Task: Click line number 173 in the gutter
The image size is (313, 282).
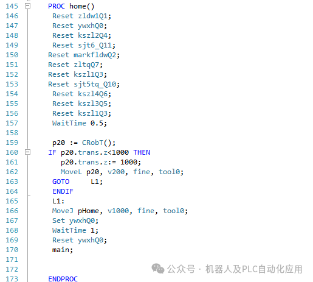Action: click(x=12, y=279)
